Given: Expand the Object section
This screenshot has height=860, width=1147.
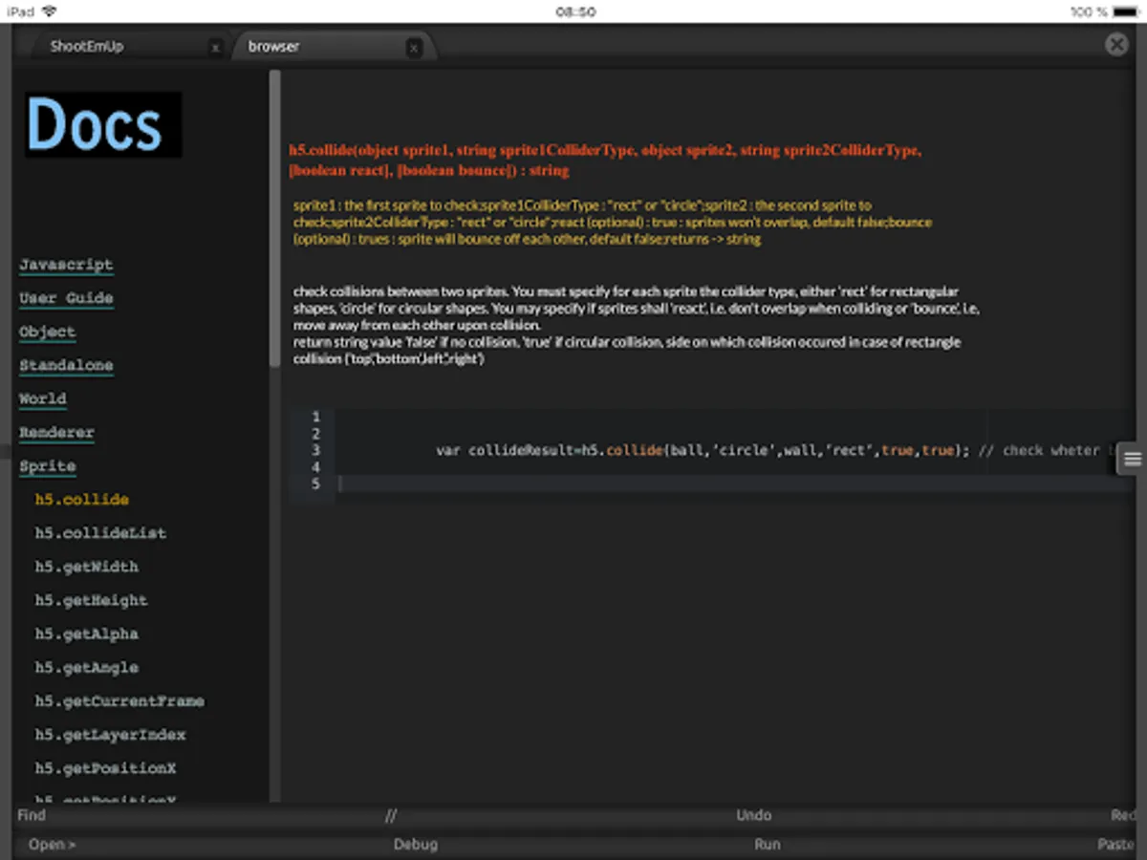Looking at the screenshot, I should click(47, 332).
